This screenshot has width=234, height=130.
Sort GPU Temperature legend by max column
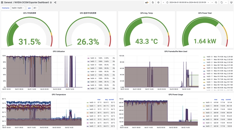pos(99,99)
